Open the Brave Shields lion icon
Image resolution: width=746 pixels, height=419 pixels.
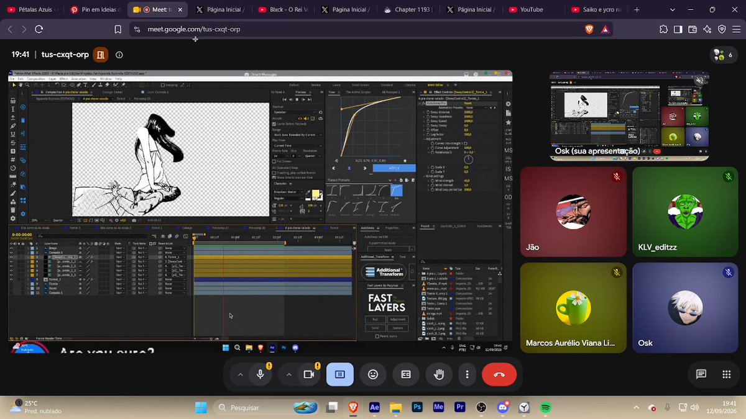coord(589,29)
